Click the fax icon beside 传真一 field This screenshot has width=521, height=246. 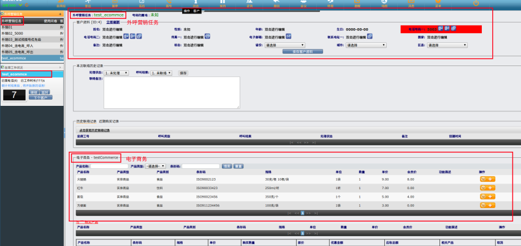pos(208,36)
